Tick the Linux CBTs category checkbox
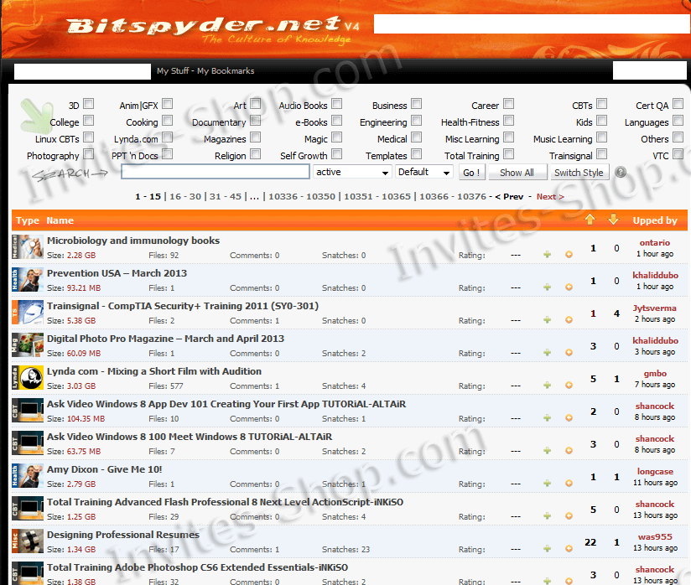Viewport: 691px width, 585px height. click(x=89, y=137)
